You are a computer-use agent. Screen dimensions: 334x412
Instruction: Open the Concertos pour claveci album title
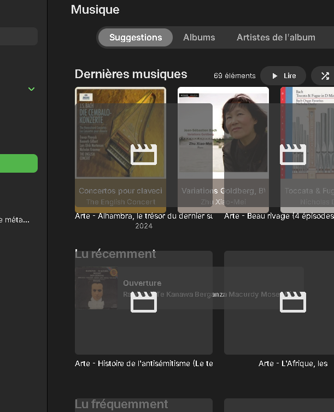[x=120, y=191]
